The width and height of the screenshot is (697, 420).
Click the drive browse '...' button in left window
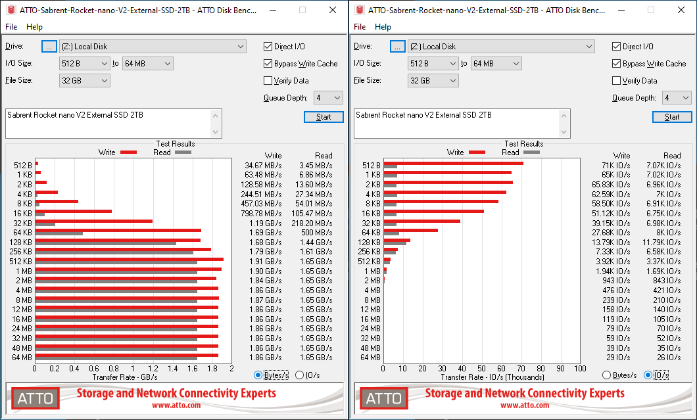click(x=49, y=47)
